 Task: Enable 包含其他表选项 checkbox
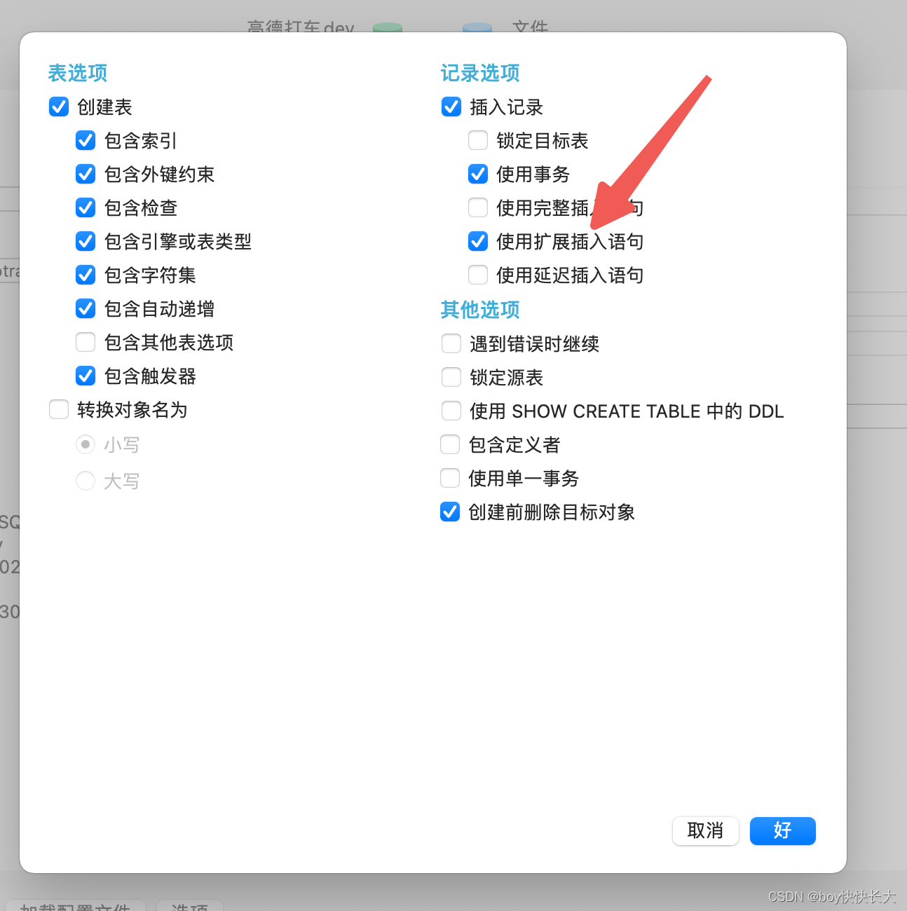tap(86, 342)
